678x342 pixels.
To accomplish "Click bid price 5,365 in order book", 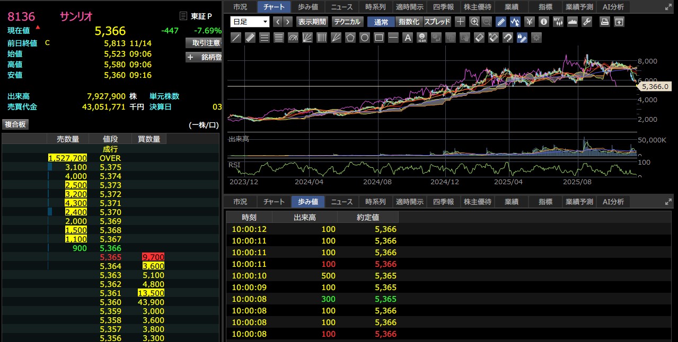I will click(110, 257).
